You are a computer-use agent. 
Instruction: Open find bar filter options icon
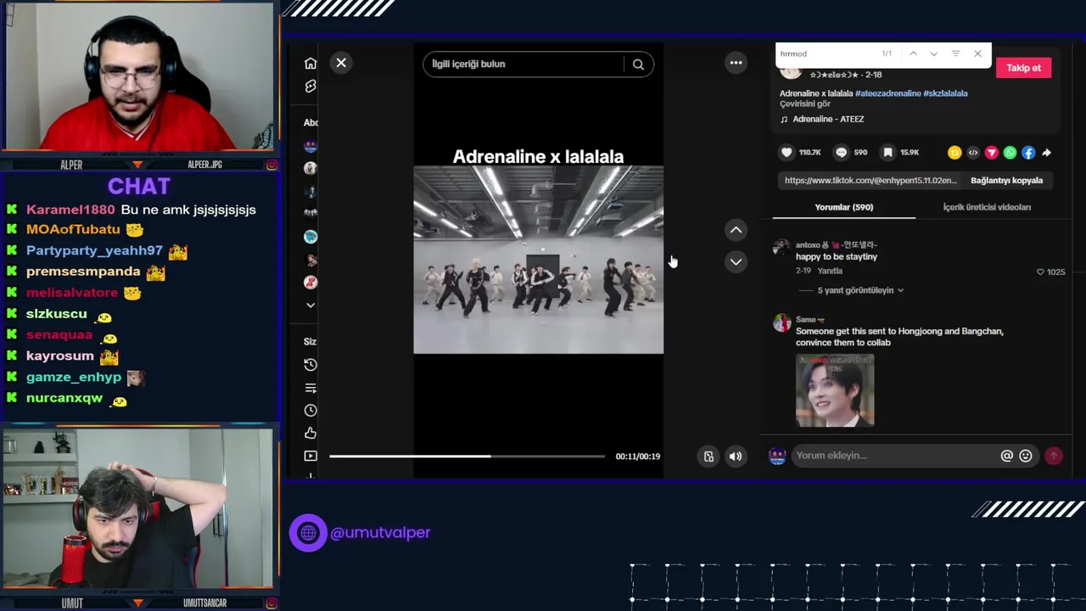[x=955, y=53]
